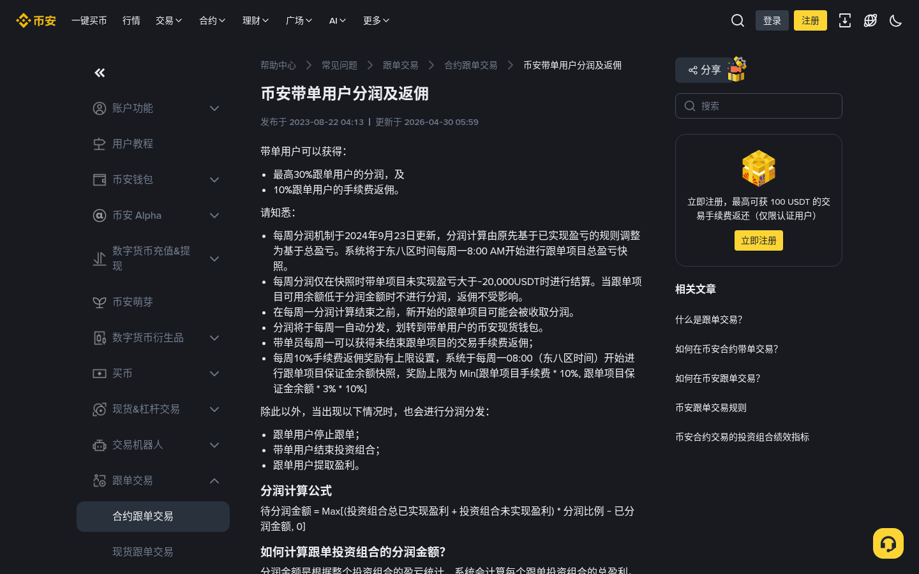
Task: Open the AI dropdown menu
Action: coord(338,20)
